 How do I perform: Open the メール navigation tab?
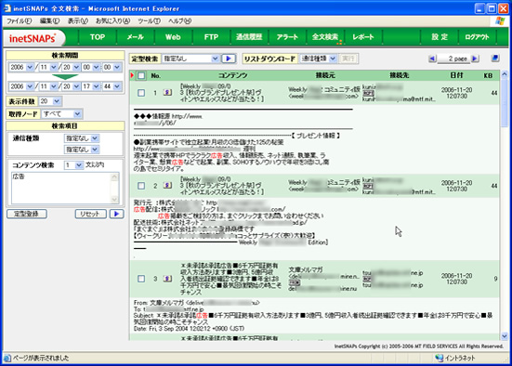point(135,37)
